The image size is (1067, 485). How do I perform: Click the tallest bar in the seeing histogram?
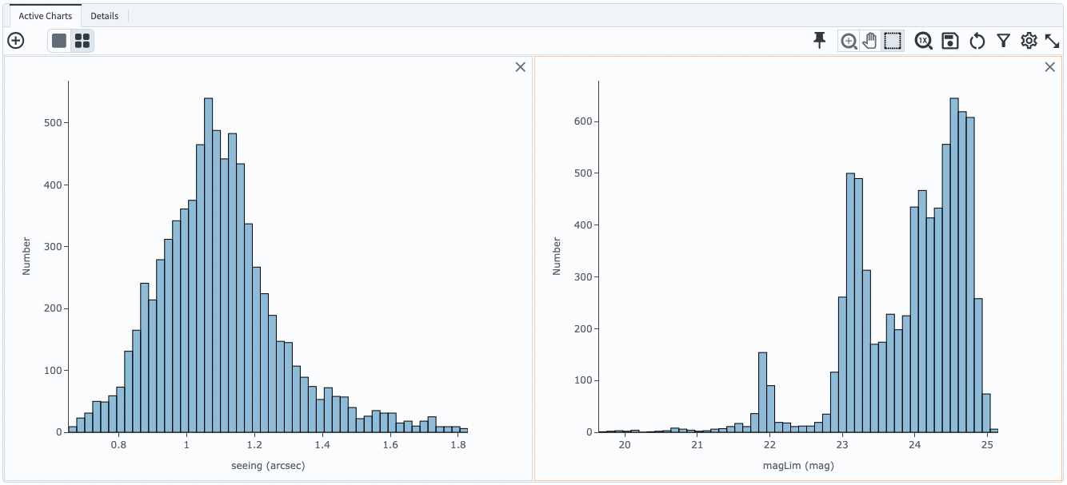pos(206,264)
